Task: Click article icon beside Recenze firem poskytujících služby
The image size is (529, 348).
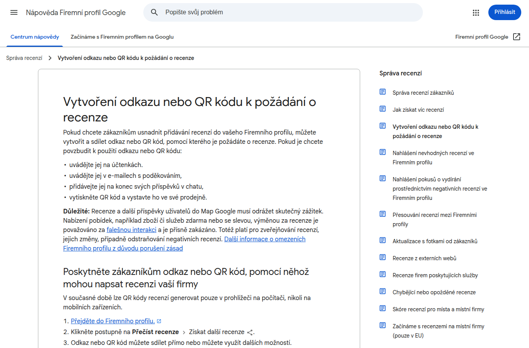Action: 383,274
